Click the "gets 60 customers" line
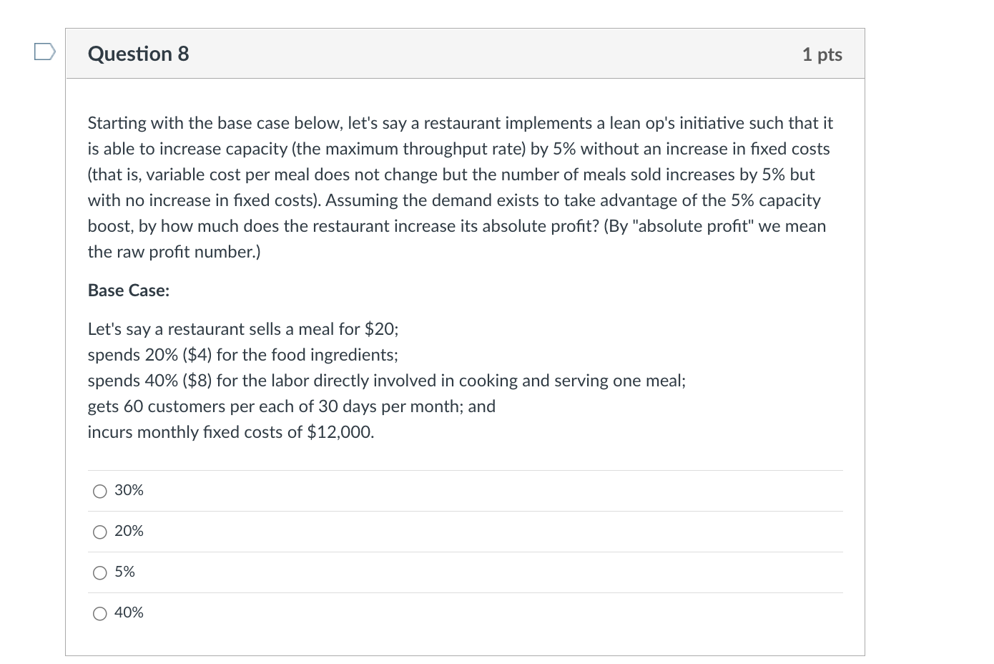The height and width of the screenshot is (664, 994). coord(291,406)
